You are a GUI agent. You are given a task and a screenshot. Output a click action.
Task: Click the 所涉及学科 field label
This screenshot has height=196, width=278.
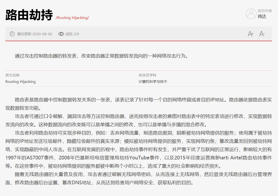pyautogui.click(x=147, y=75)
